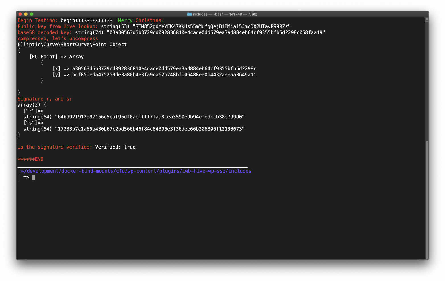Click 'Elliptic\Curve\ShortCurve\Point Object' line
This screenshot has width=445, height=281.
pyautogui.click(x=72, y=45)
